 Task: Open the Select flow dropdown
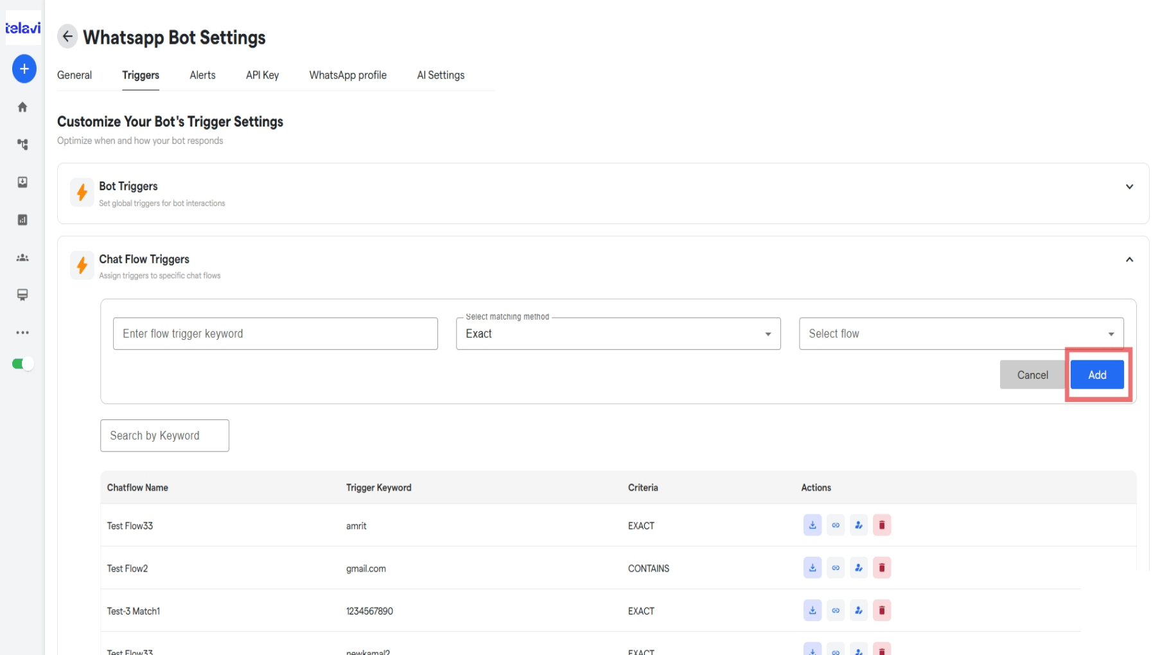click(x=961, y=334)
